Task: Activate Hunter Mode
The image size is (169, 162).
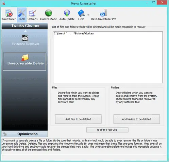Action: [x=48, y=15]
